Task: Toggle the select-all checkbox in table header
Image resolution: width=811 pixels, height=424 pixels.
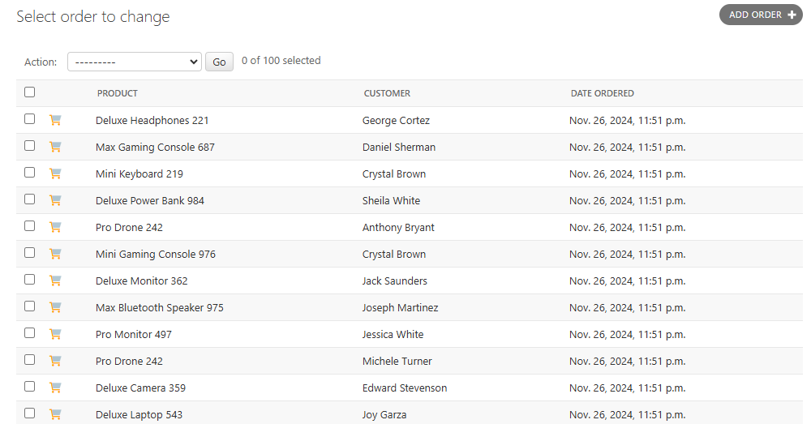Action: pyautogui.click(x=30, y=92)
